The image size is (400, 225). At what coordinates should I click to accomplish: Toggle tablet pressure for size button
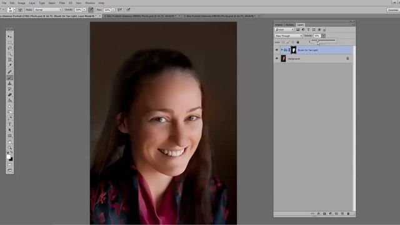pyautogui.click(x=128, y=10)
